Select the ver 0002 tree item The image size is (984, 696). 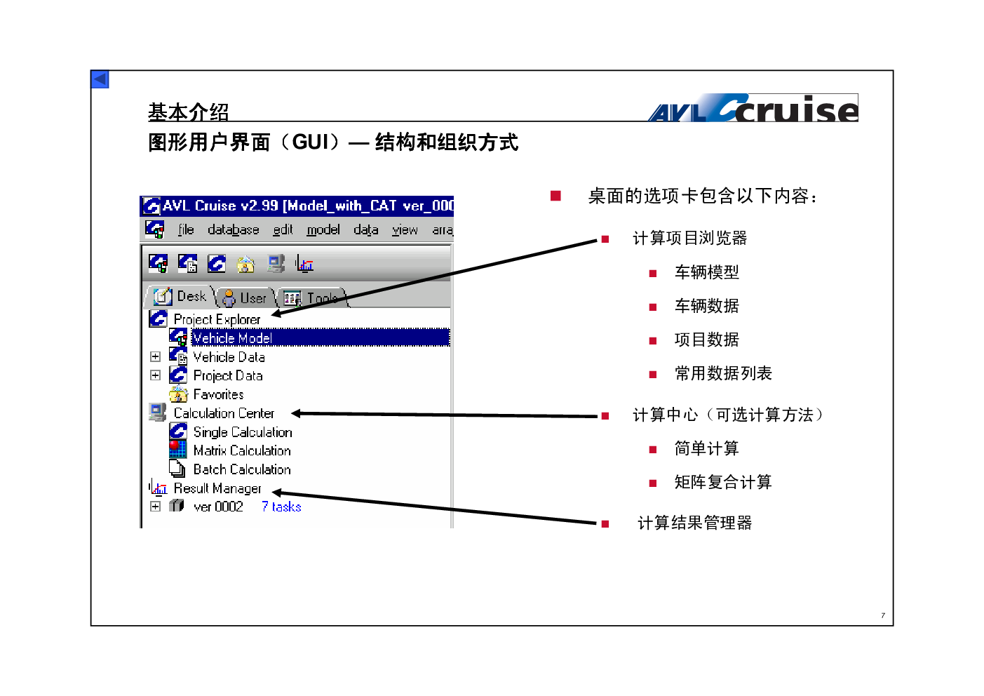pyautogui.click(x=218, y=507)
